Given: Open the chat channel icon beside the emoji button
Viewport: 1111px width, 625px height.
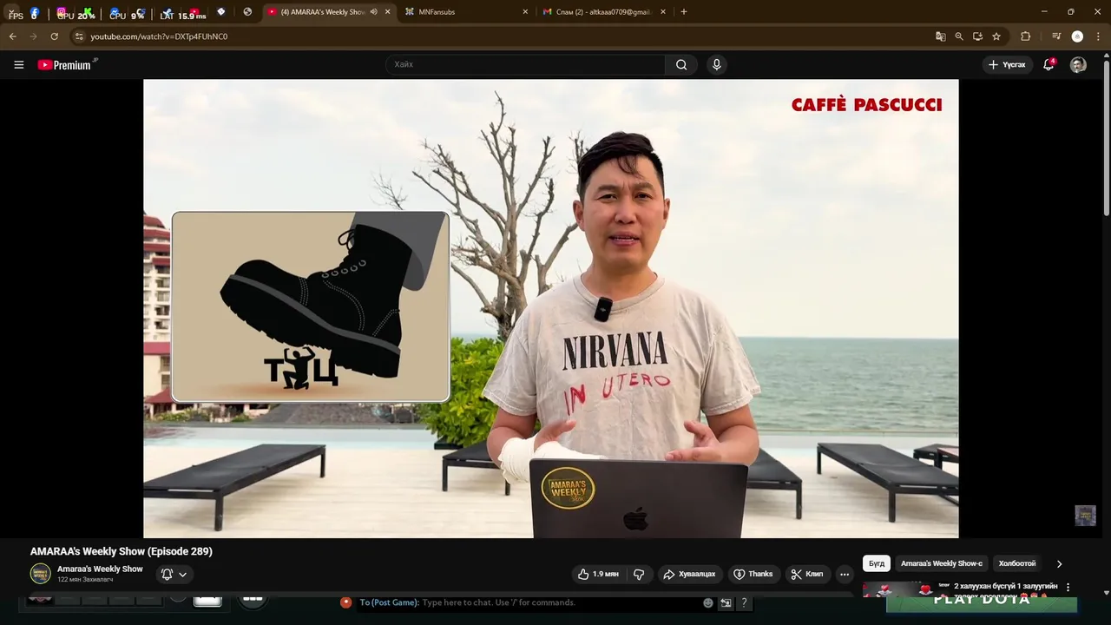Looking at the screenshot, I should tap(726, 602).
